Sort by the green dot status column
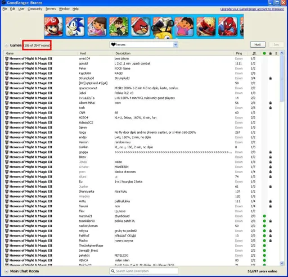Screen dimensions: 288x277 tap(264, 53)
